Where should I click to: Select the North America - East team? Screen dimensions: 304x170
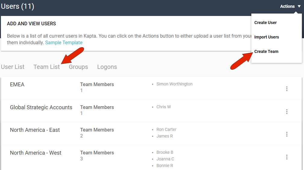pos(35,130)
